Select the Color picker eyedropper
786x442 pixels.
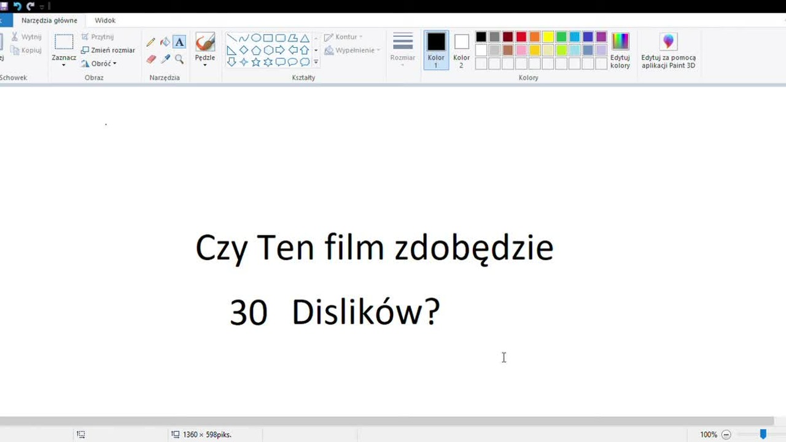pos(165,59)
